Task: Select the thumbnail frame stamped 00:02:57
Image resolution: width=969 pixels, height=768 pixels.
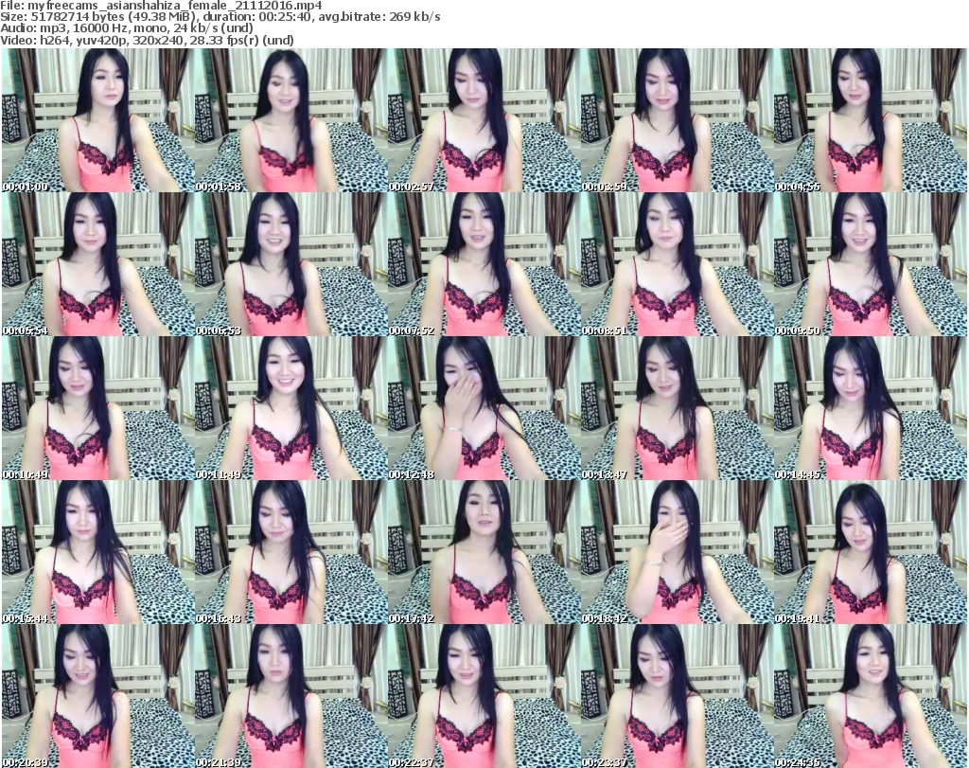Action: pos(484,120)
